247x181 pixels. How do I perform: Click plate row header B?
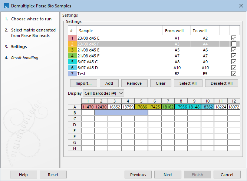pos(75,113)
